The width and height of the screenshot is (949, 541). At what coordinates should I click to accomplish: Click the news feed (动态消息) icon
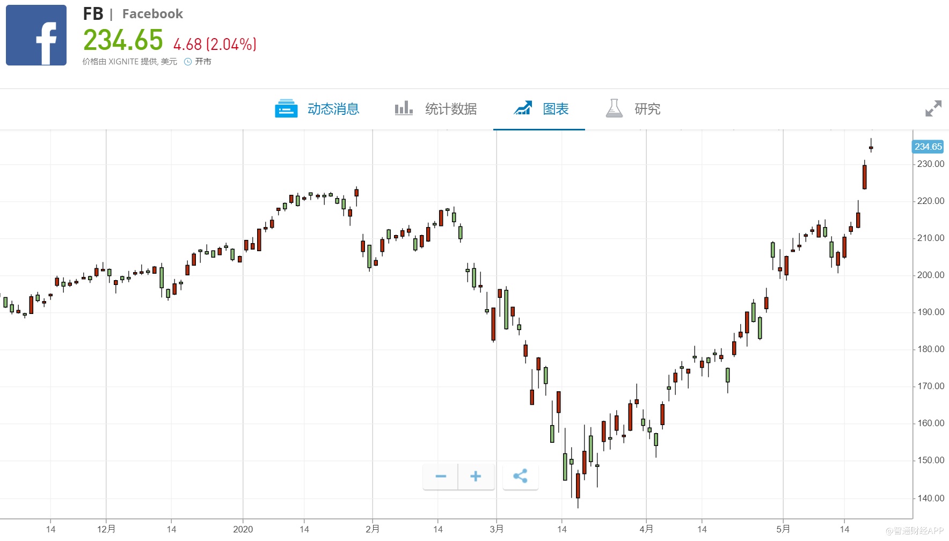[286, 108]
